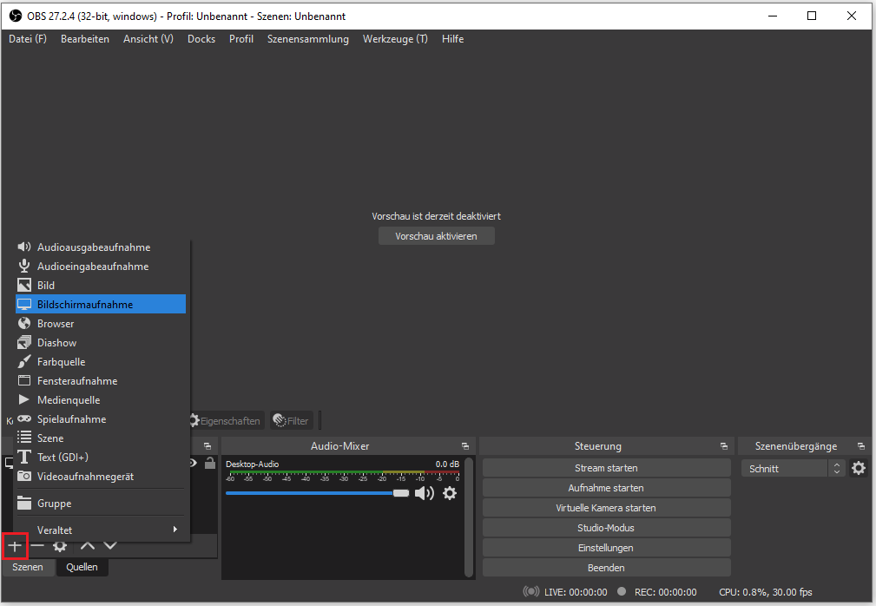Viewport: 876px width, 606px height.
Task: Open scene transition settings gear icon
Action: pos(859,468)
